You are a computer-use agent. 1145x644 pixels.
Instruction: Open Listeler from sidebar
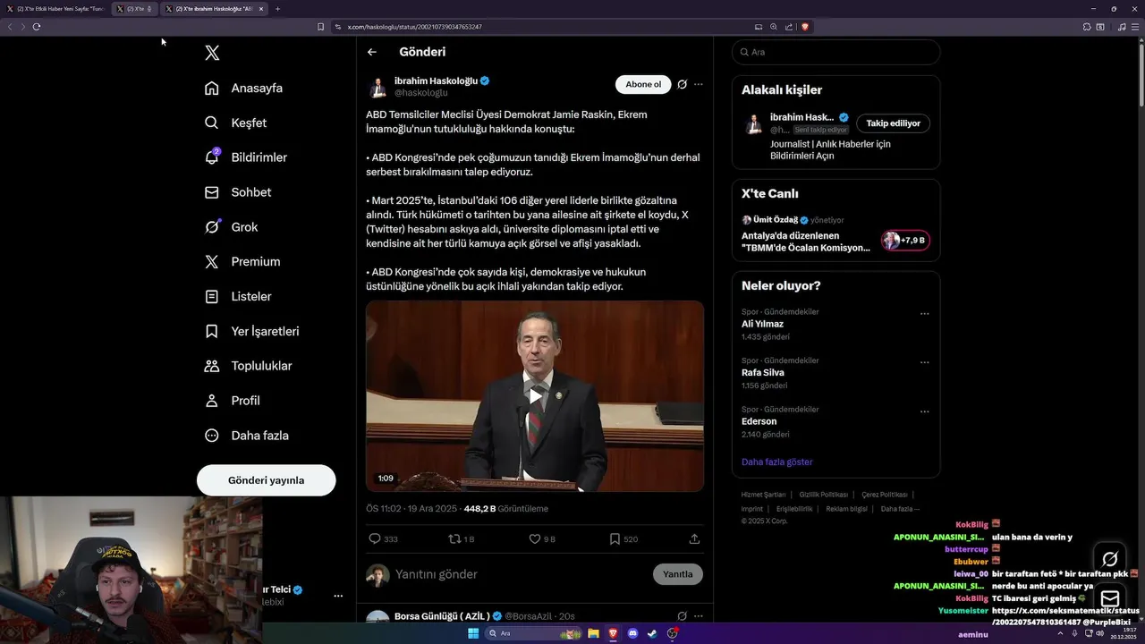click(x=238, y=296)
